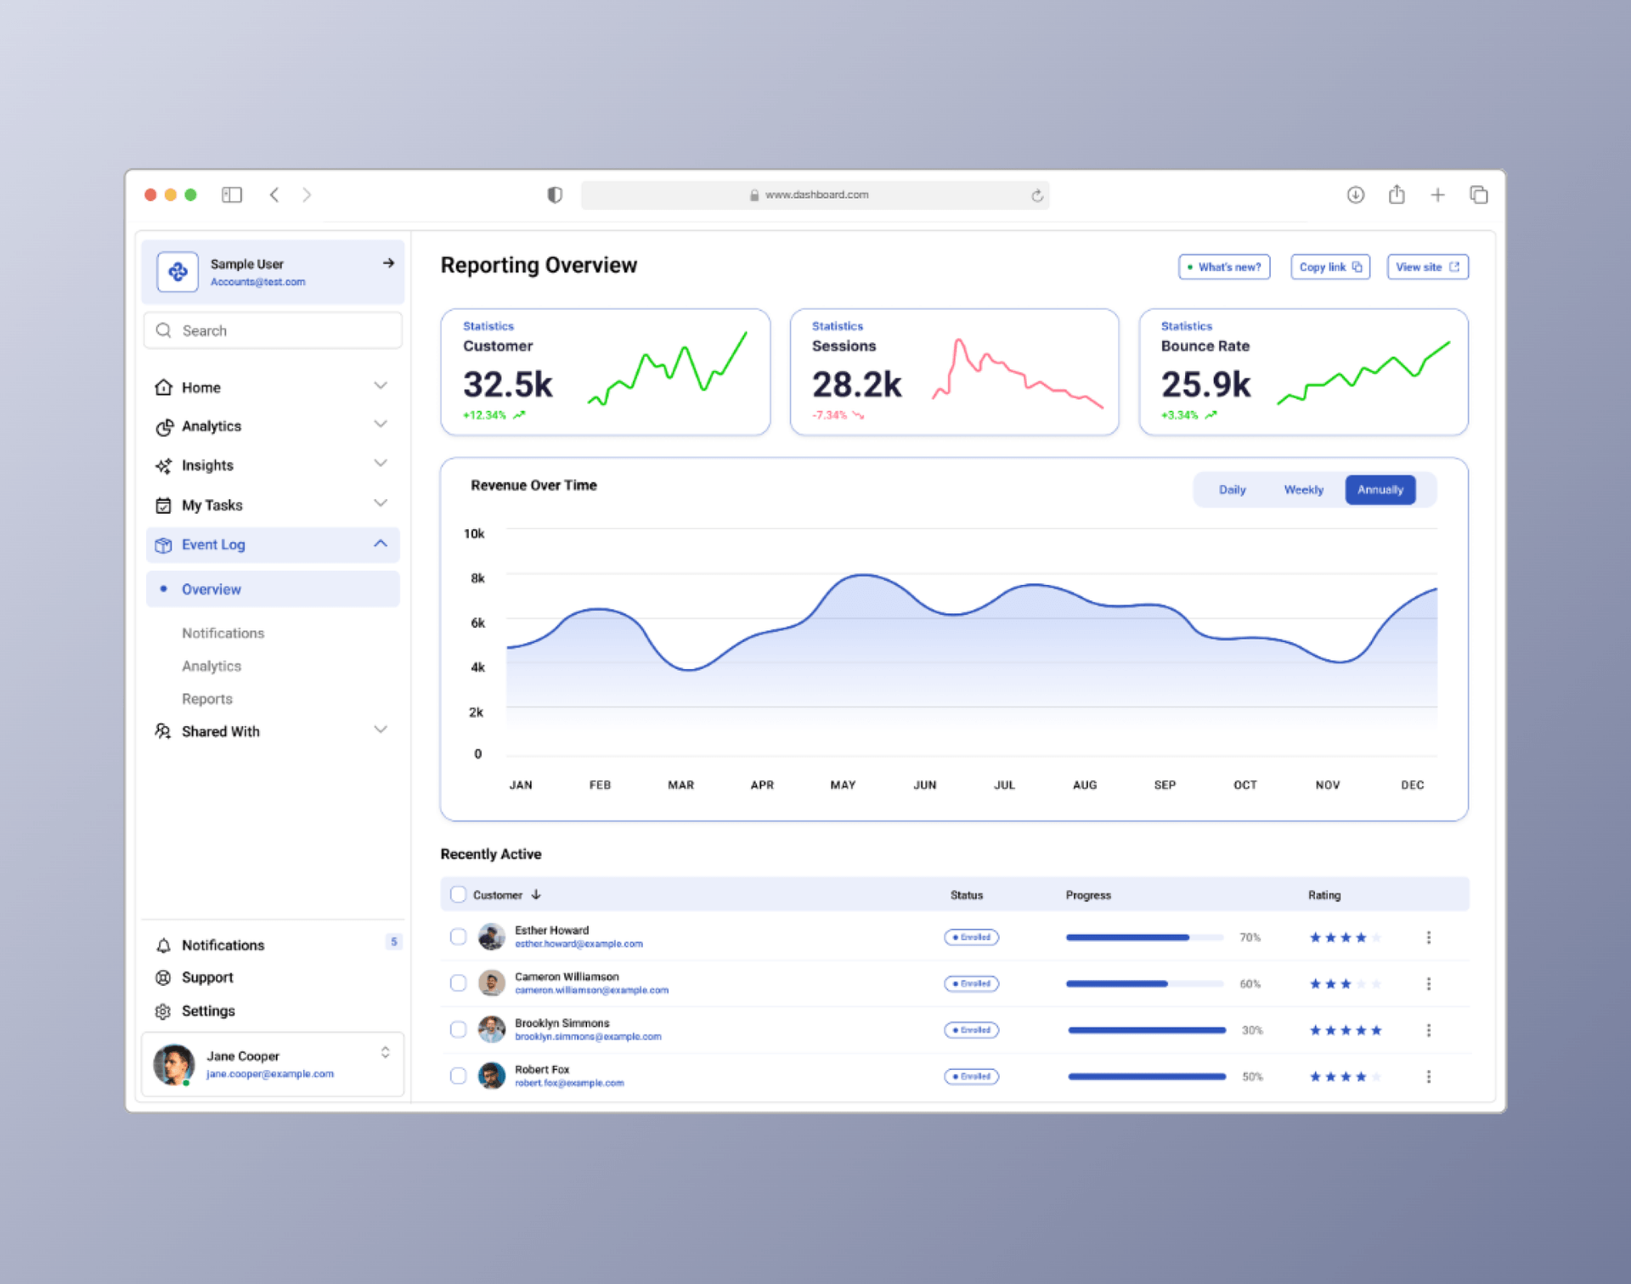Check the select-all box in the Customer header
Viewport: 1631px width, 1284px height.
pos(458,894)
